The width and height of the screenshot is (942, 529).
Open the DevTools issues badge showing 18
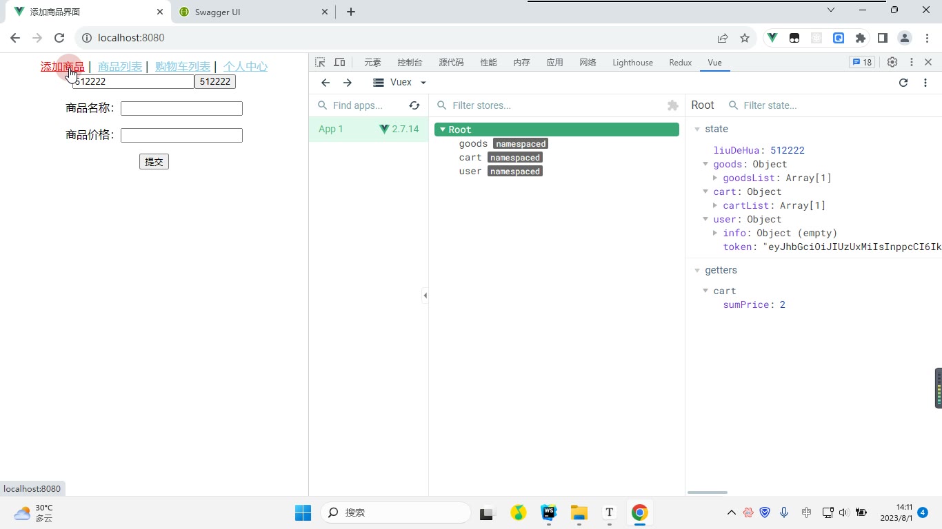click(862, 62)
